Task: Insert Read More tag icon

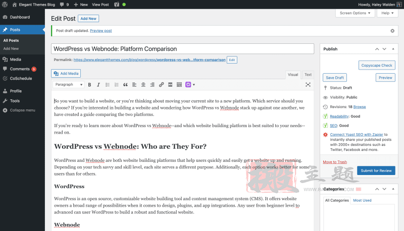Action: 170,85
